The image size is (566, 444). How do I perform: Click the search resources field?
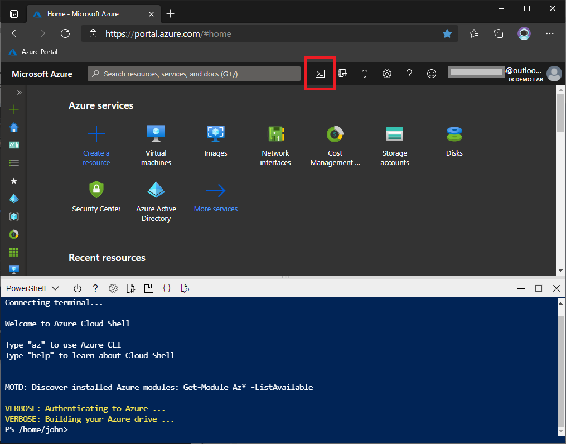coord(194,73)
